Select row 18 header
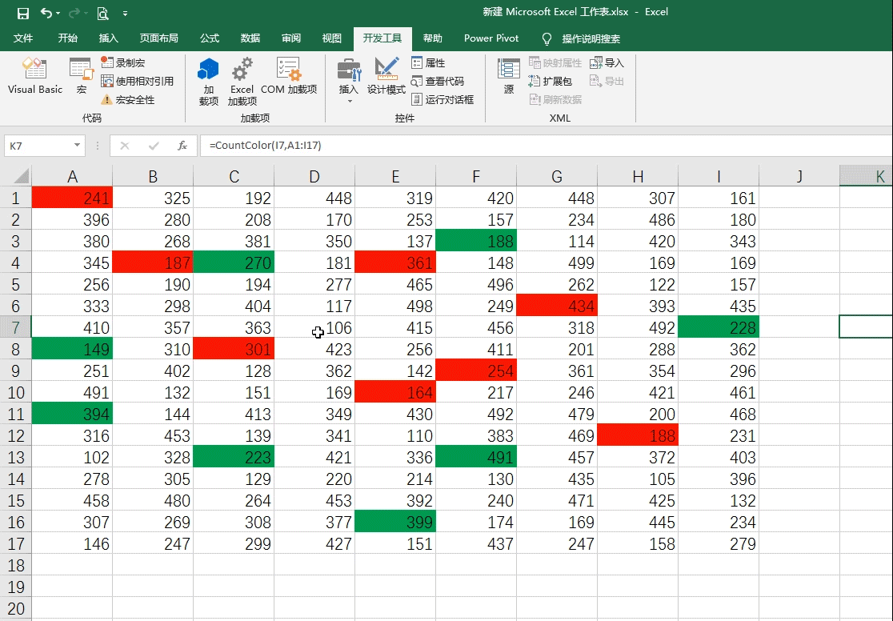Viewport: 893px width, 621px height. point(15,565)
